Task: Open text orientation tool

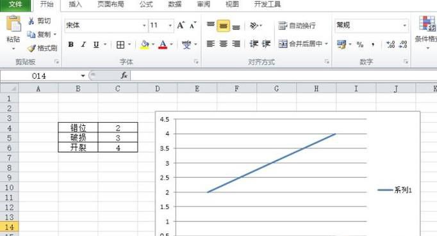Action: click(254, 26)
